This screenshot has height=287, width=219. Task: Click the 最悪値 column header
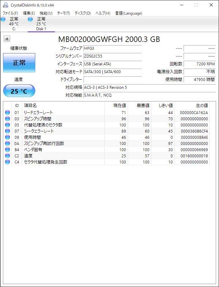(139, 106)
